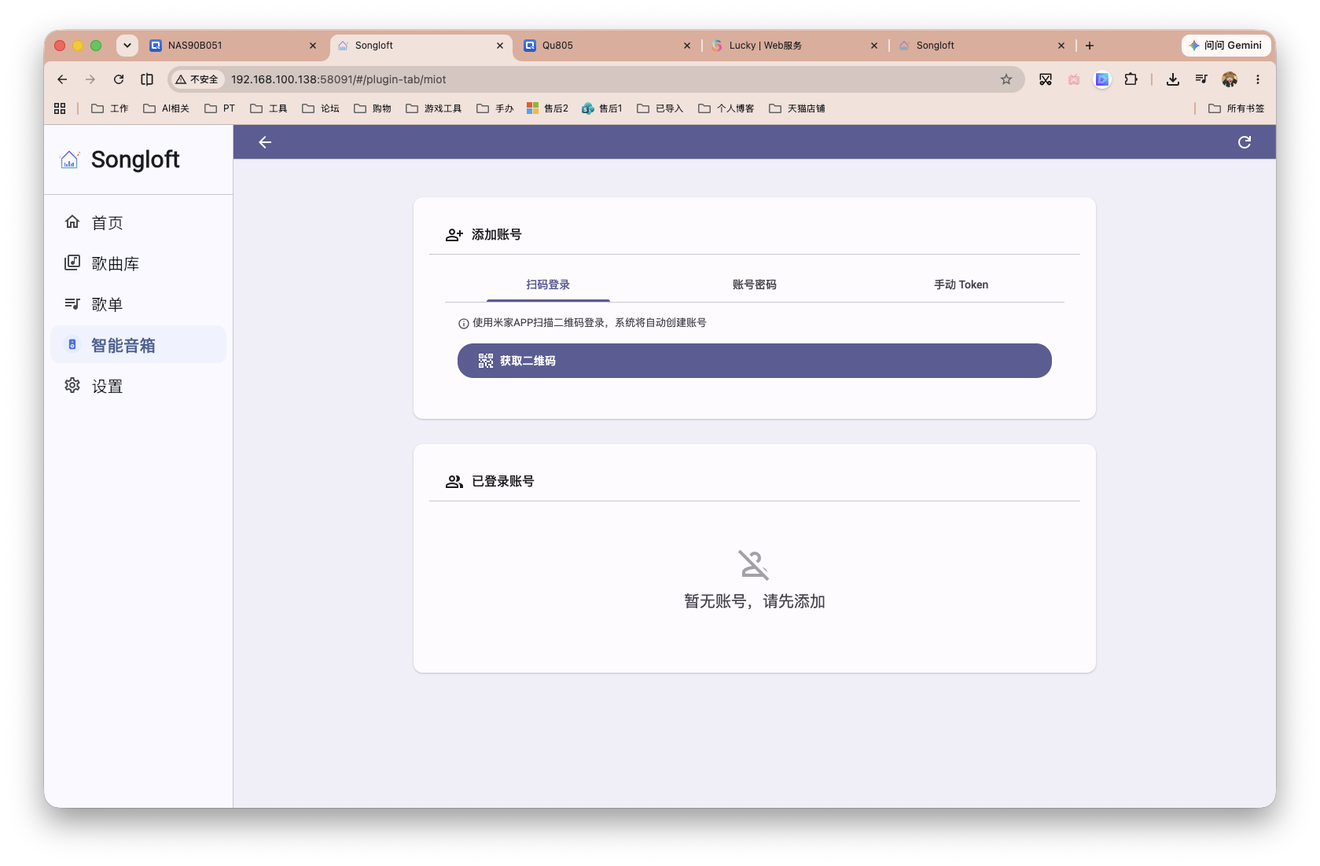Open the 论坛 bookmarks folder
The width and height of the screenshot is (1320, 866).
click(321, 108)
